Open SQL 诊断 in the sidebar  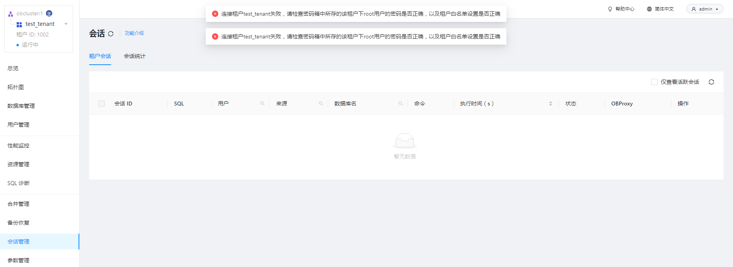click(18, 183)
